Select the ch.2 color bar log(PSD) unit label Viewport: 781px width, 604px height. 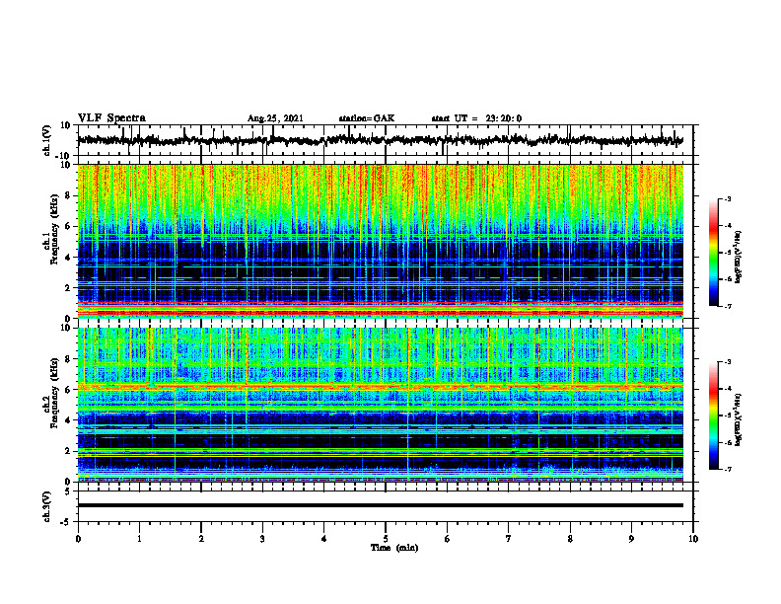point(739,418)
